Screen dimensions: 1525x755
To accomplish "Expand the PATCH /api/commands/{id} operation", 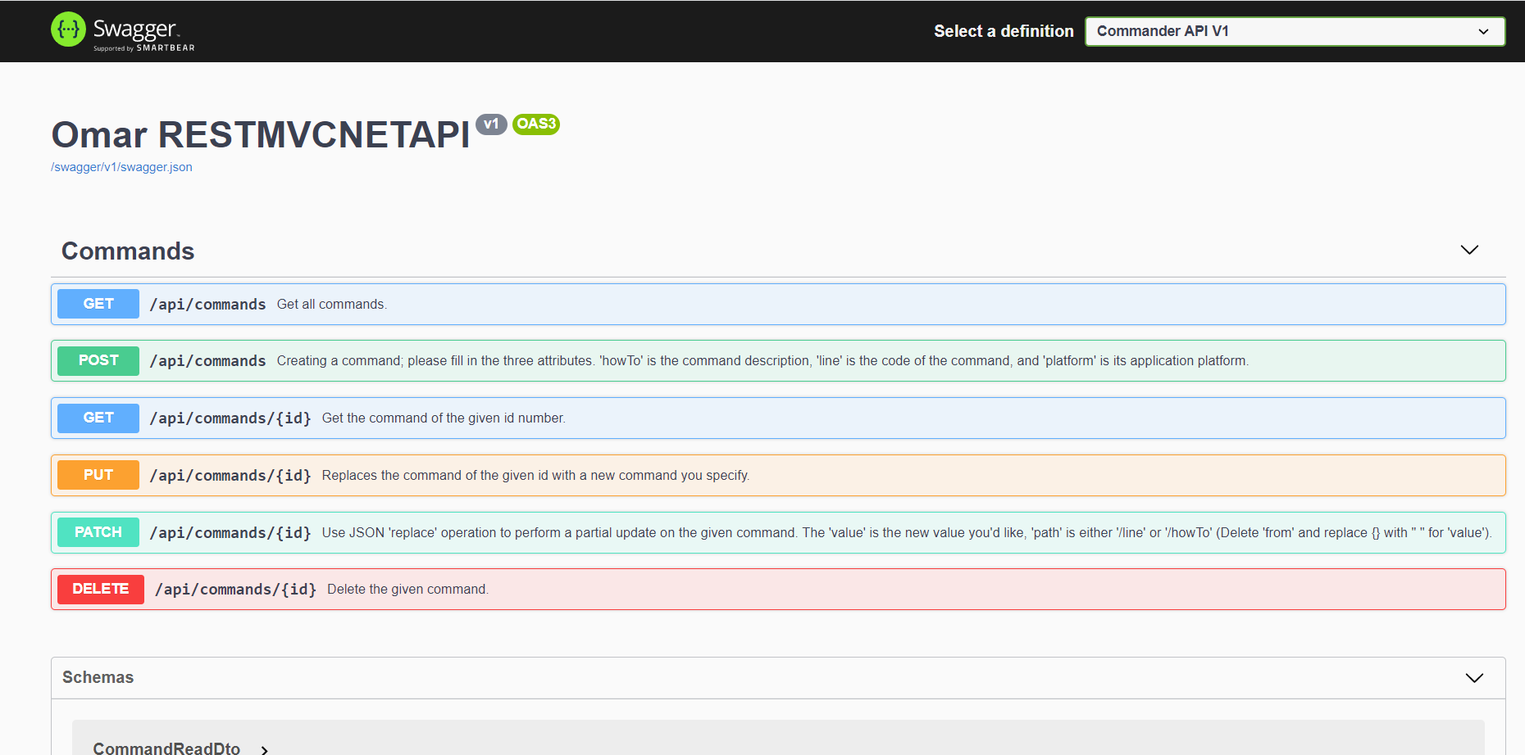I will [778, 532].
